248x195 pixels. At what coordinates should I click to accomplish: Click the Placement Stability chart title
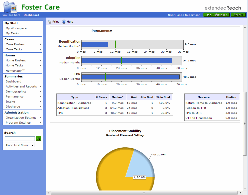[x=125, y=131]
